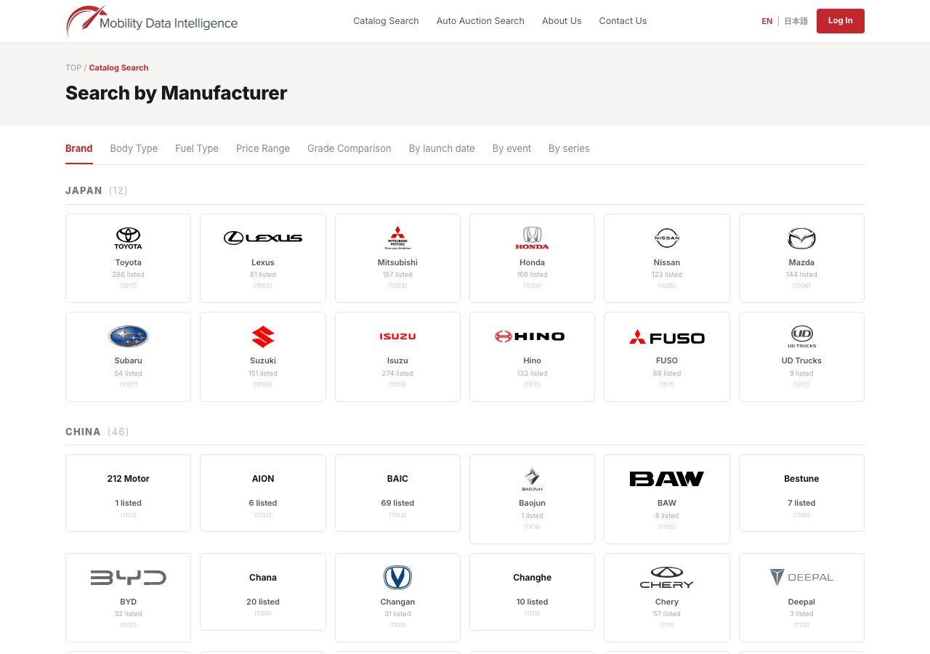Click the JAPAN section heading
Screen dimensions: 930x654
pos(84,190)
